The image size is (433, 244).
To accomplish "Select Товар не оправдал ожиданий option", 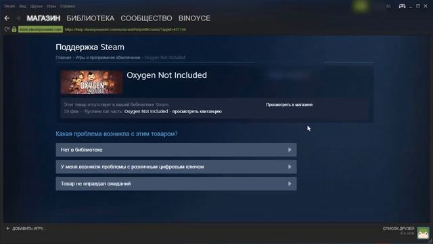I will click(x=176, y=184).
